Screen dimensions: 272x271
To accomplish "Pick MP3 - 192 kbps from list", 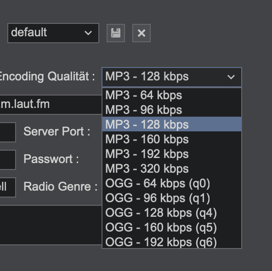I will click(x=172, y=154).
